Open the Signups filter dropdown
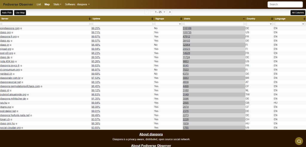This screenshot has height=147, width=306. (x=168, y=24)
